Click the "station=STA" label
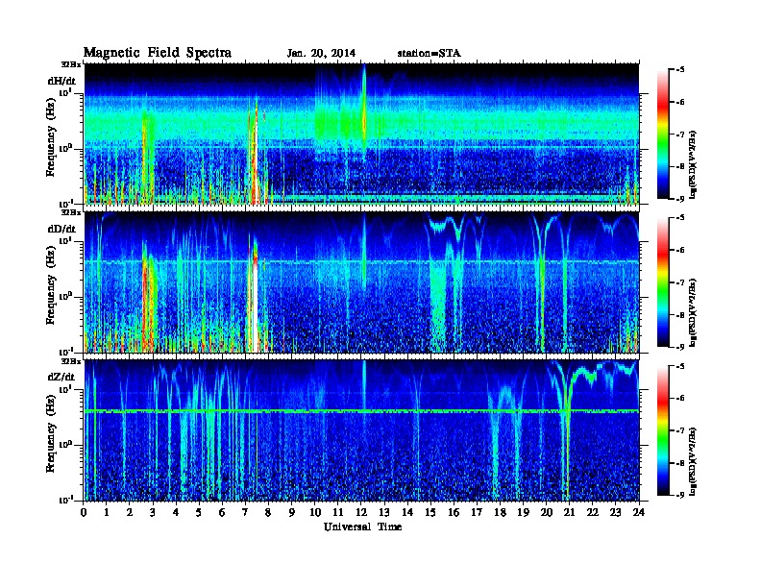 [x=430, y=54]
